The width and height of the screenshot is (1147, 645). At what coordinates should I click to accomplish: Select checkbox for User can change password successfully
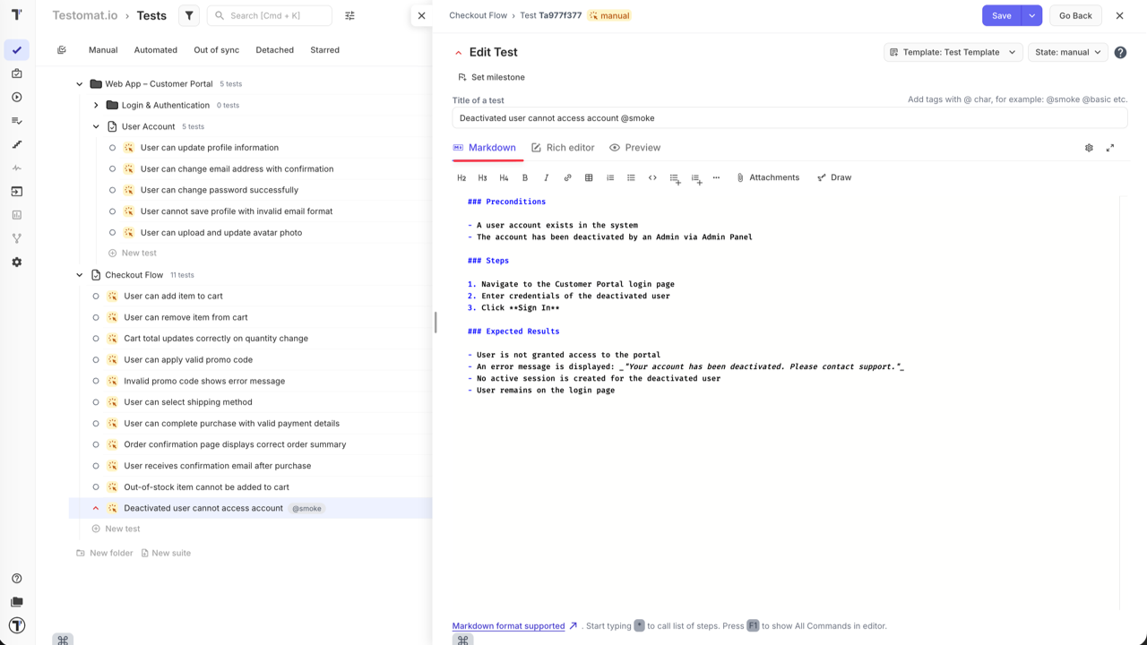pyautogui.click(x=112, y=190)
